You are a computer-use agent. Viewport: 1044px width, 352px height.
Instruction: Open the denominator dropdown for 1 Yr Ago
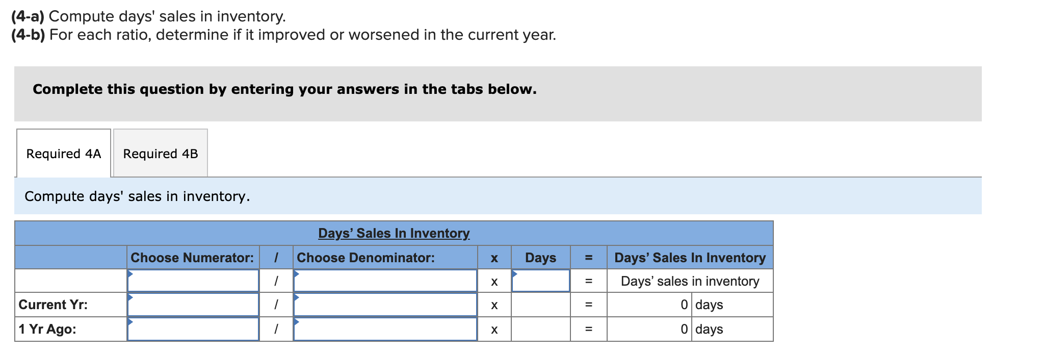(385, 329)
